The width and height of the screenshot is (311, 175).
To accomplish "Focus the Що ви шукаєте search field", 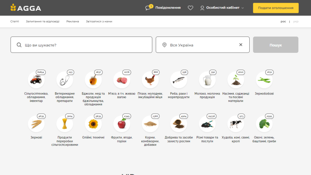I will click(x=81, y=45).
